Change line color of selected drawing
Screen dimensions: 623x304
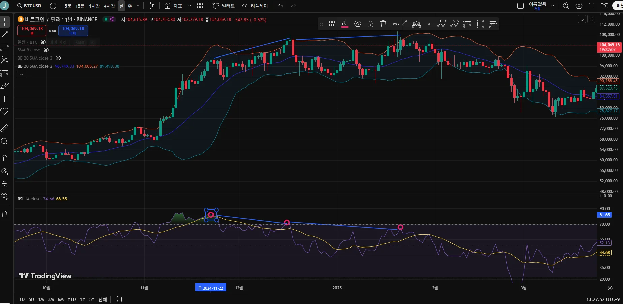[x=345, y=24]
